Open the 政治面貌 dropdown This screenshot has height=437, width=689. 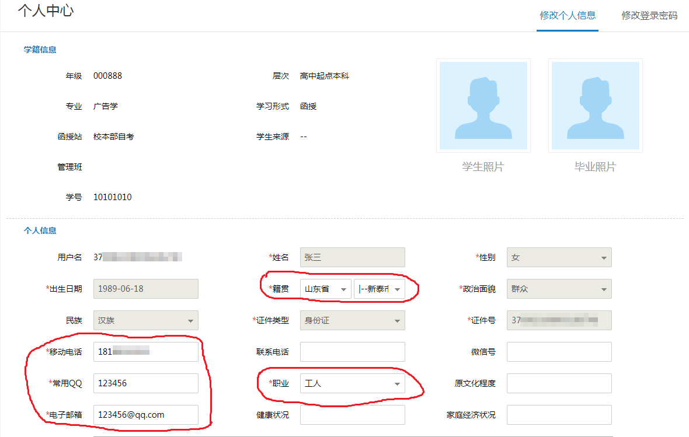click(x=559, y=289)
